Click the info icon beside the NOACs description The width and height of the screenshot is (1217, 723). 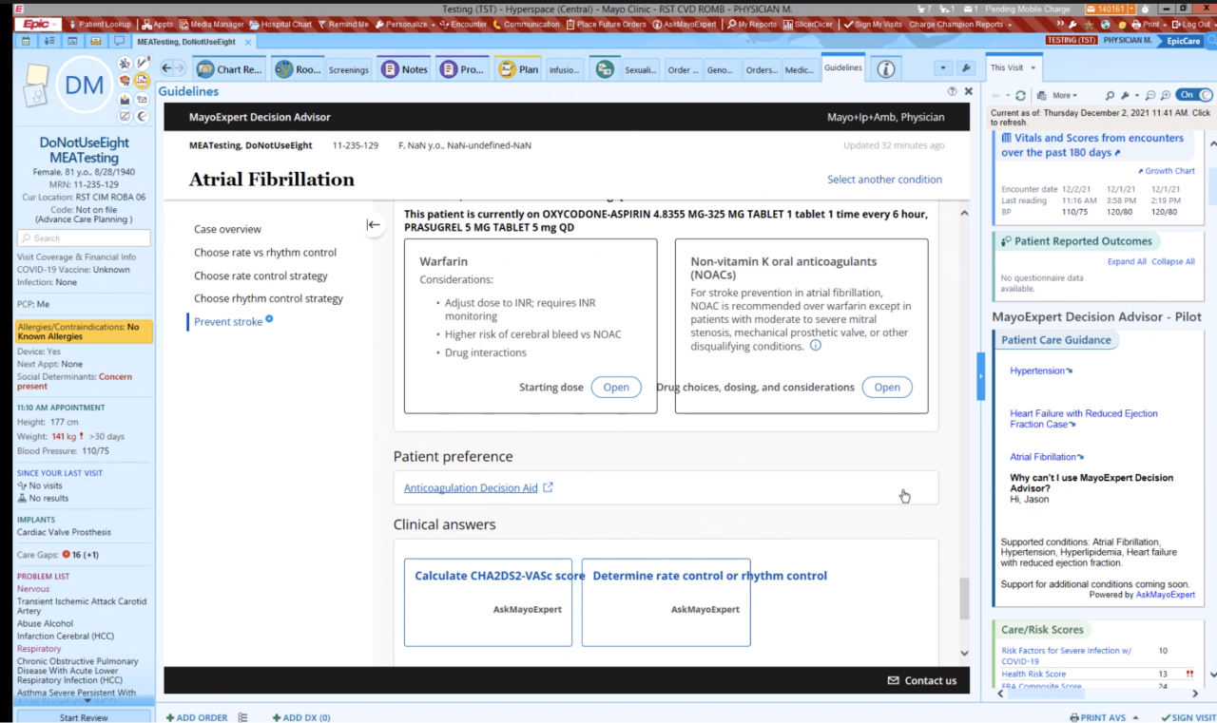[815, 346]
